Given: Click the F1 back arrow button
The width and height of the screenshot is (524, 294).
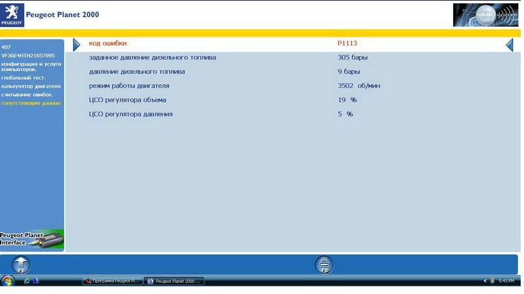Looking at the screenshot, I should (21, 264).
